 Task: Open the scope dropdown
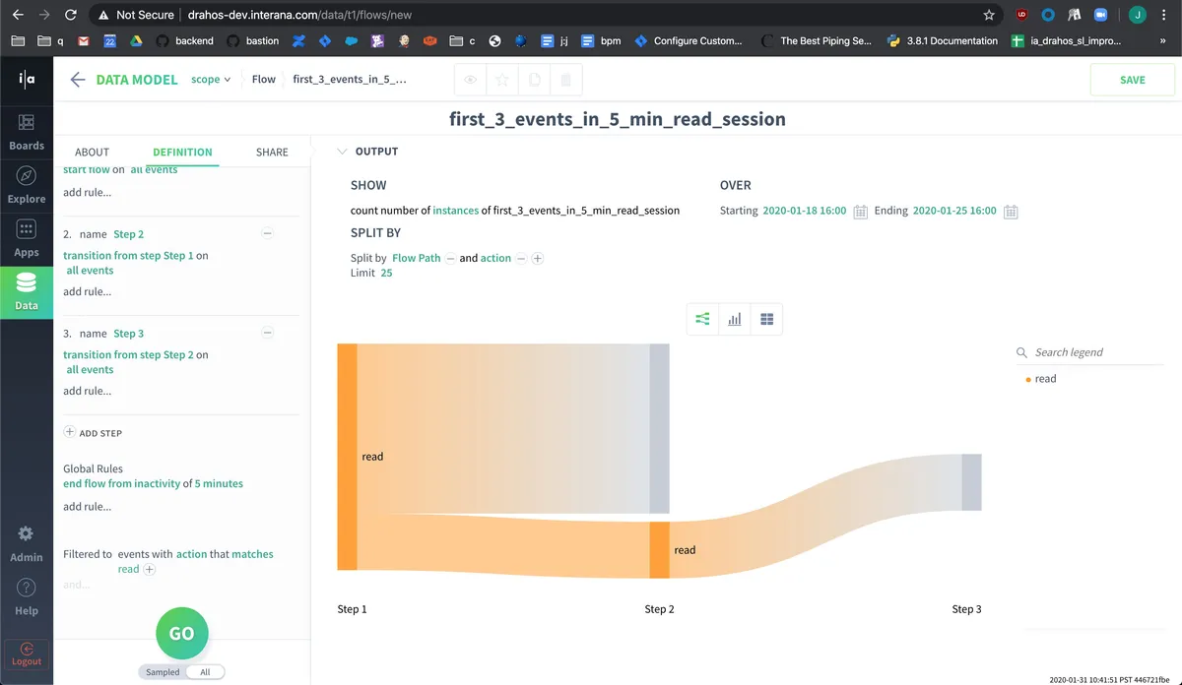[x=211, y=80]
